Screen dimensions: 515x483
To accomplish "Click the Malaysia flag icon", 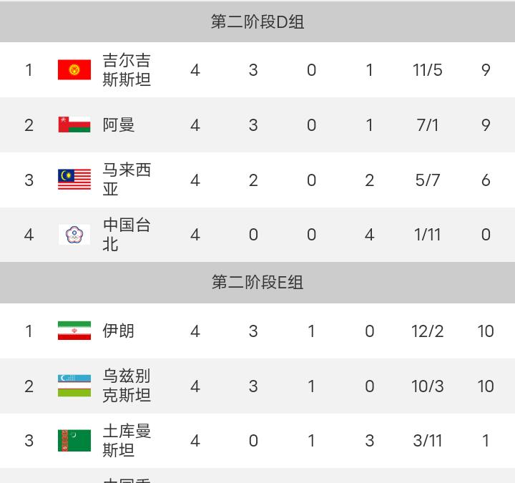I will tap(74, 180).
